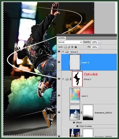Collapse Group 1 with its triangle

63,79
